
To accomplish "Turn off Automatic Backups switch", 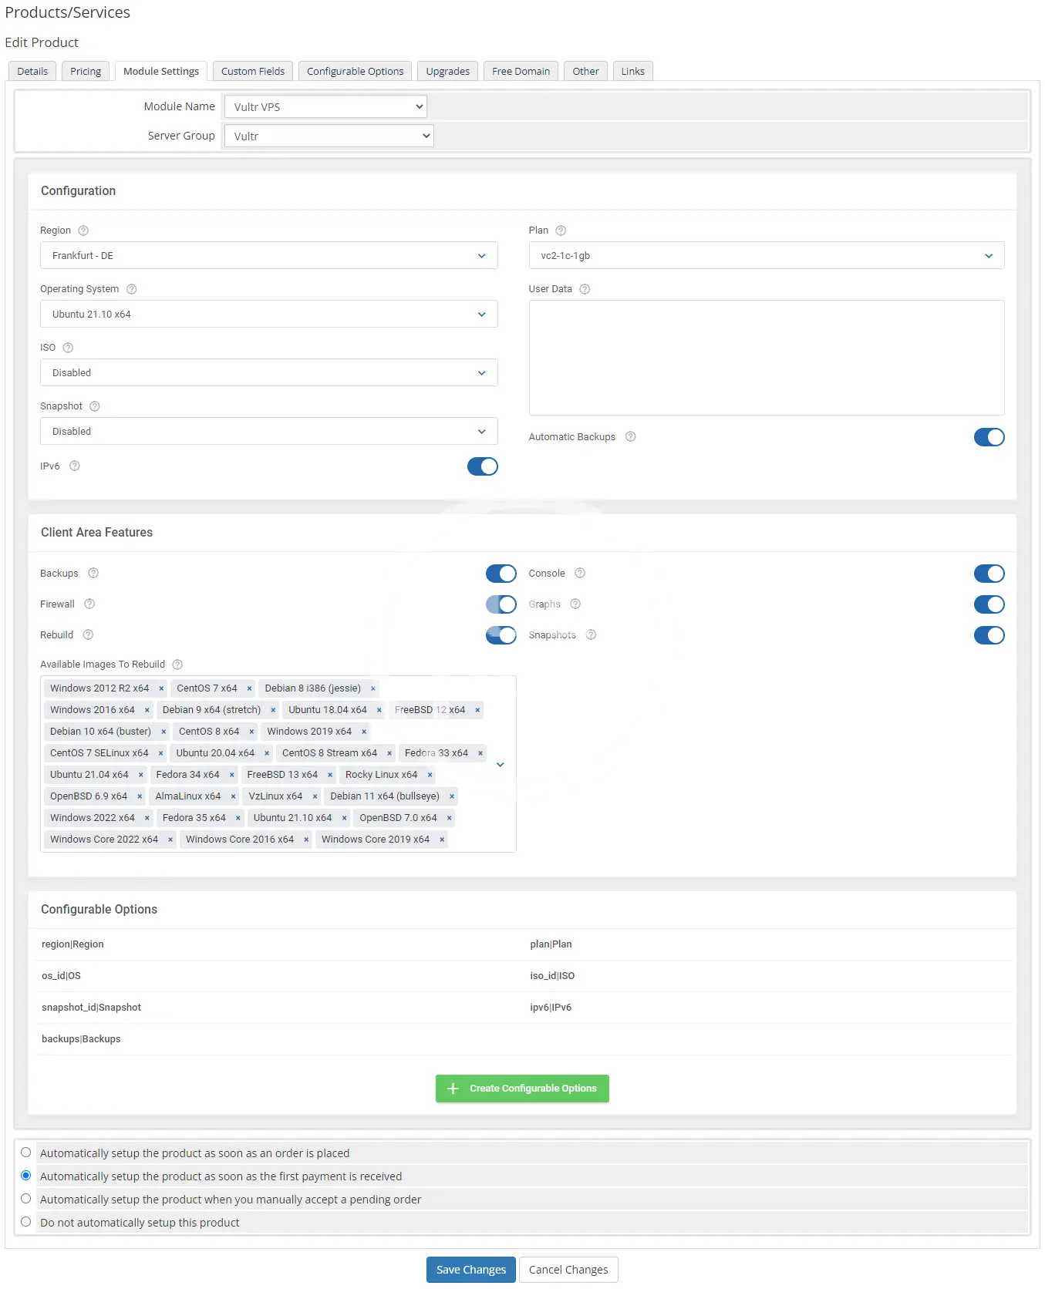I will 988,437.
